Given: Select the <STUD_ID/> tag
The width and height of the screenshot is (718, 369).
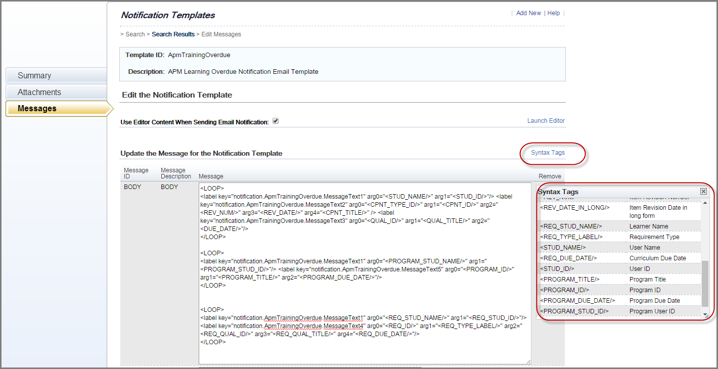Looking at the screenshot, I should pos(557,269).
